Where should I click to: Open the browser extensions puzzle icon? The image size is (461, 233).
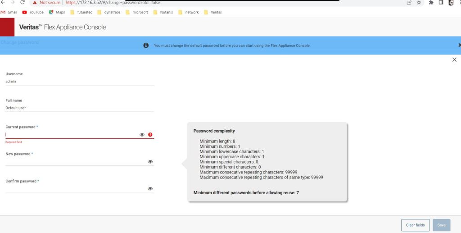coord(431,3)
